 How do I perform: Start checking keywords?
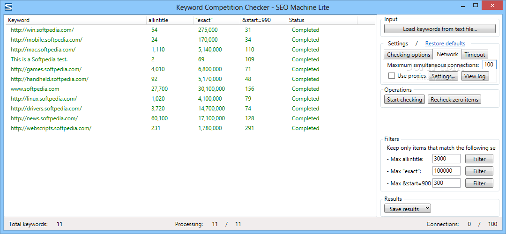[405, 100]
